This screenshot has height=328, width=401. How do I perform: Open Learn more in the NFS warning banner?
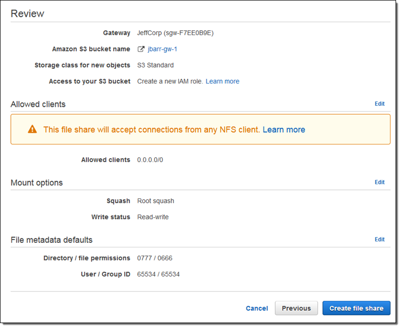coord(284,130)
